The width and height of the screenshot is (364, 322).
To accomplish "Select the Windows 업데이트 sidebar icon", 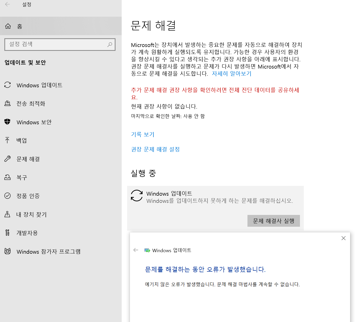I will (7, 85).
